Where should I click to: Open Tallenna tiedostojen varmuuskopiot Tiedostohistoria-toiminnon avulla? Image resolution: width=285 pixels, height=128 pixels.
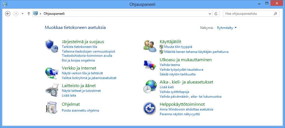88,53
